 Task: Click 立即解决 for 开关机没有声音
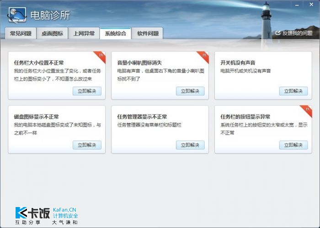click(x=293, y=91)
